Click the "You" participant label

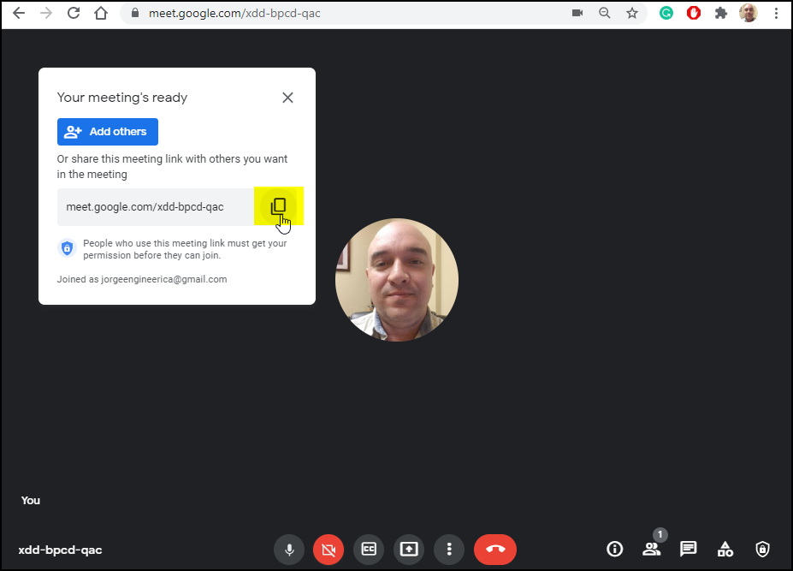pyautogui.click(x=30, y=500)
